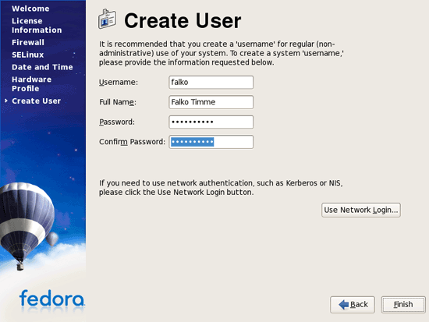Click the user ID badge icon
This screenshot has height=322, width=429.
click(107, 19)
